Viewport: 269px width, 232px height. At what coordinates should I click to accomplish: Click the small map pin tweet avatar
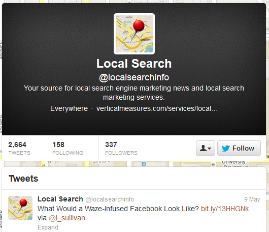coord(20,208)
